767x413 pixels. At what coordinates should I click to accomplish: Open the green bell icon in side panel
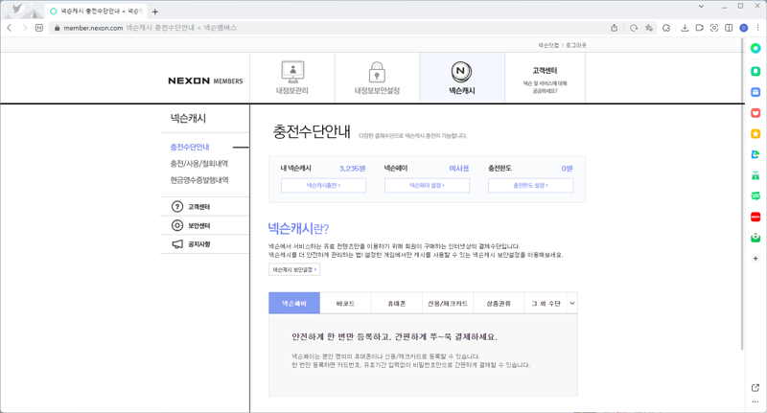click(755, 71)
